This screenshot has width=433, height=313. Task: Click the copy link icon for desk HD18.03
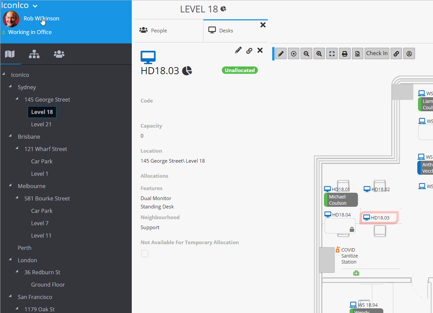tap(249, 50)
